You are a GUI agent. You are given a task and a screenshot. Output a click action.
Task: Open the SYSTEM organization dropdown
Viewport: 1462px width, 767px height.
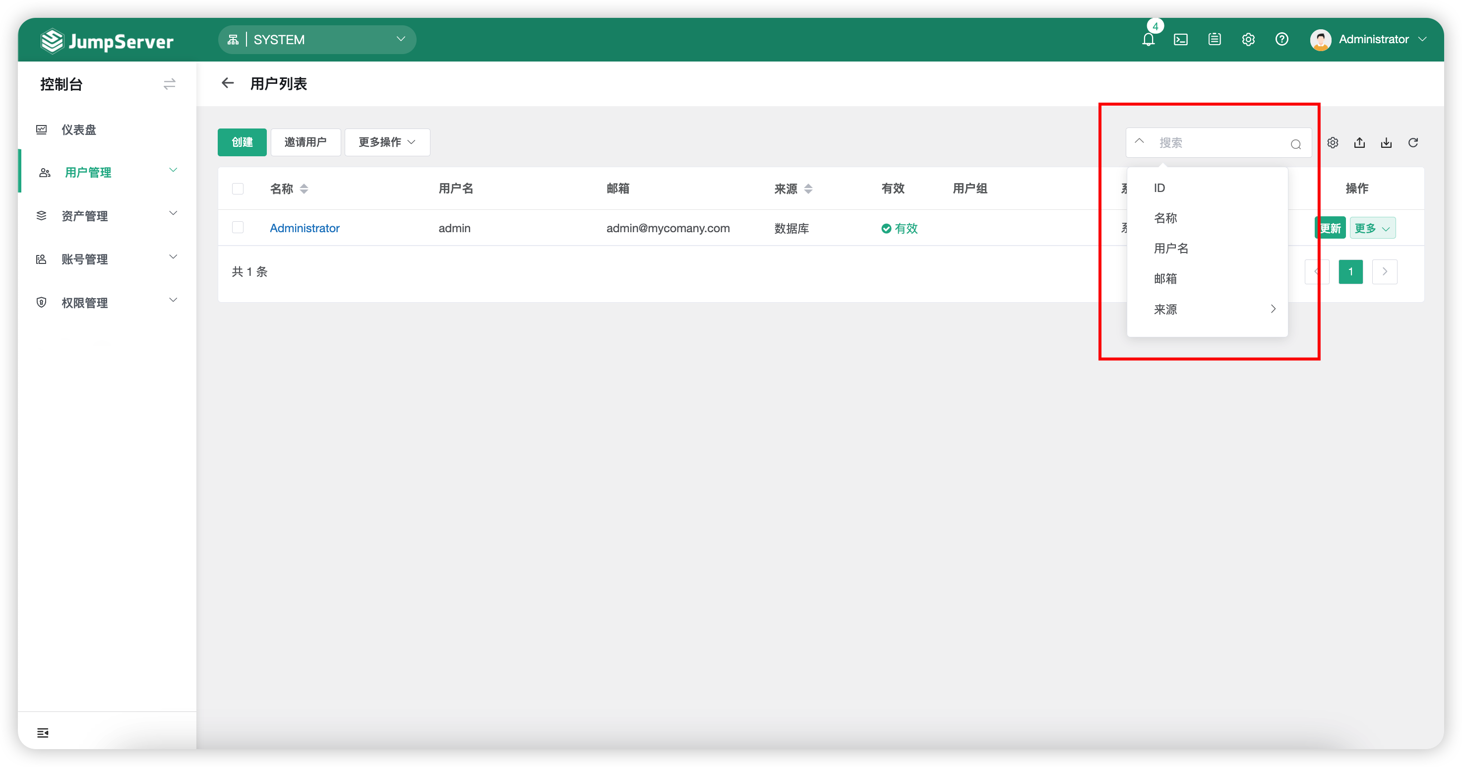click(x=317, y=39)
